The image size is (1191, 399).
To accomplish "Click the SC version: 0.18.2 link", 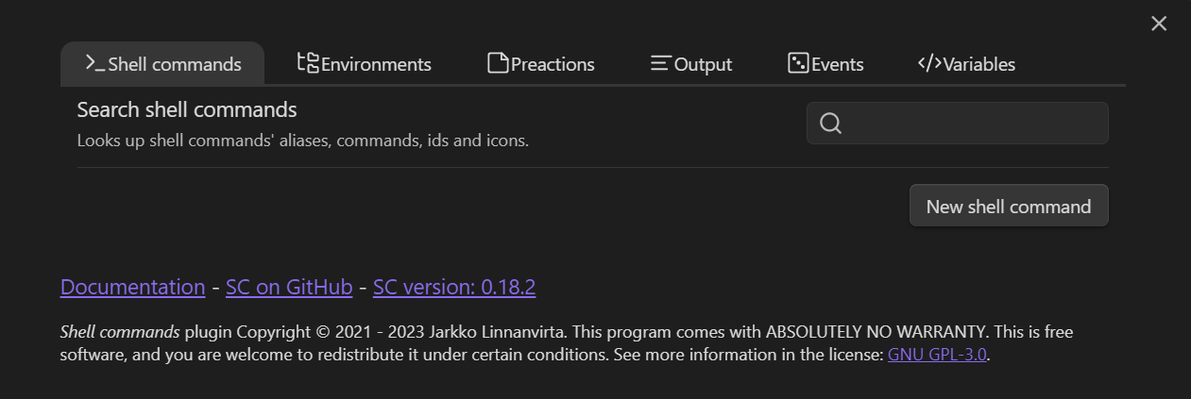I will tap(454, 287).
